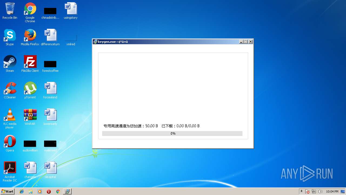Open the lowerearly Word document
346x195 pixels.
coord(50,117)
